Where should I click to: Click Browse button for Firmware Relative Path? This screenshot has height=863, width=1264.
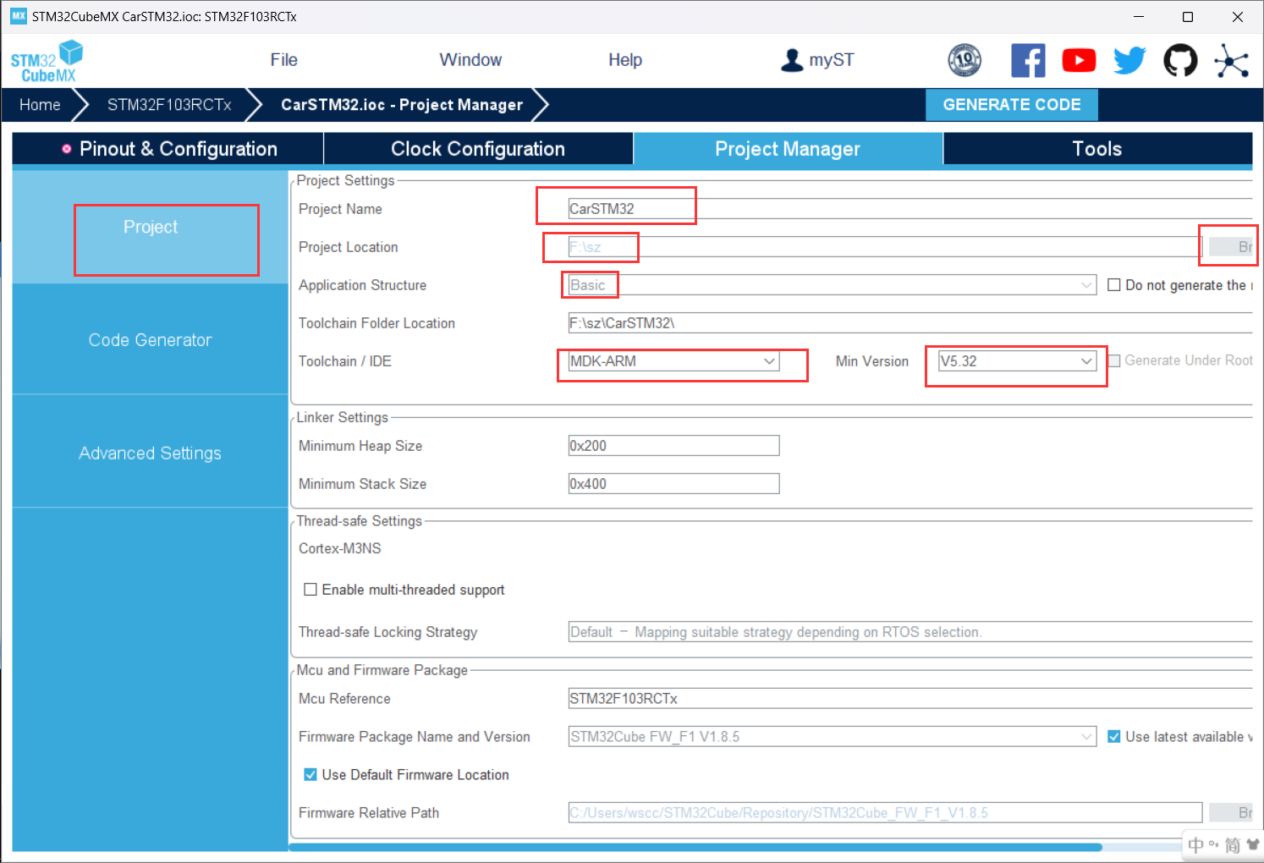coord(1231,813)
